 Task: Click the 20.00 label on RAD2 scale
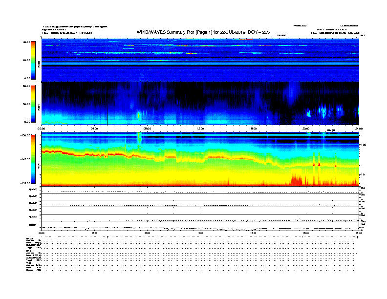pyautogui.click(x=26, y=60)
